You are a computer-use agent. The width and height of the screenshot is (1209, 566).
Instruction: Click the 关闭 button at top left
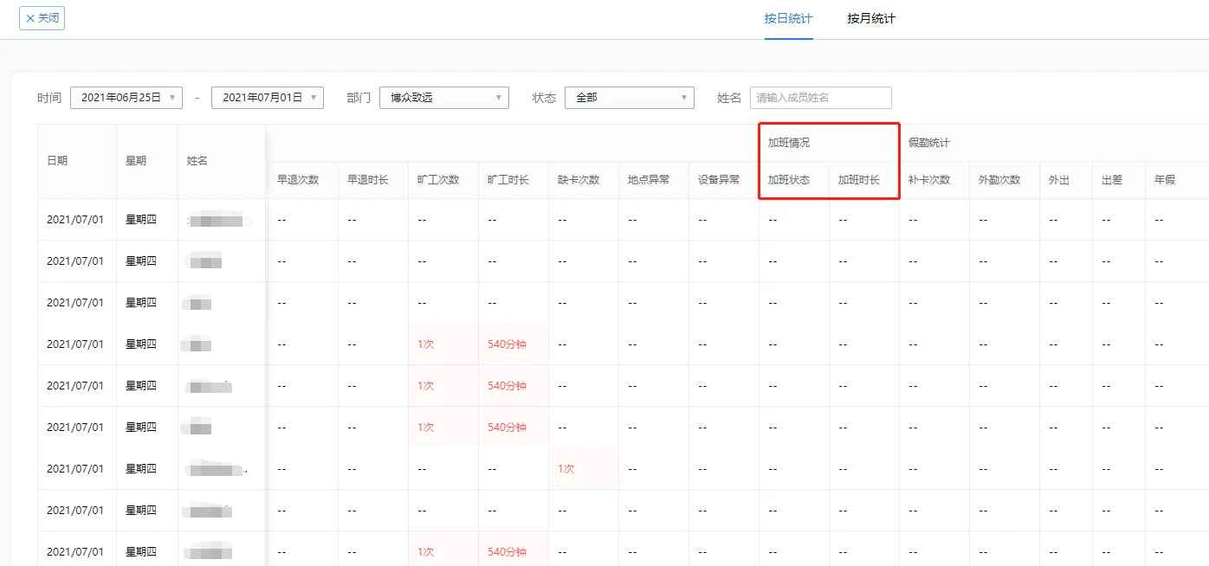coord(42,18)
